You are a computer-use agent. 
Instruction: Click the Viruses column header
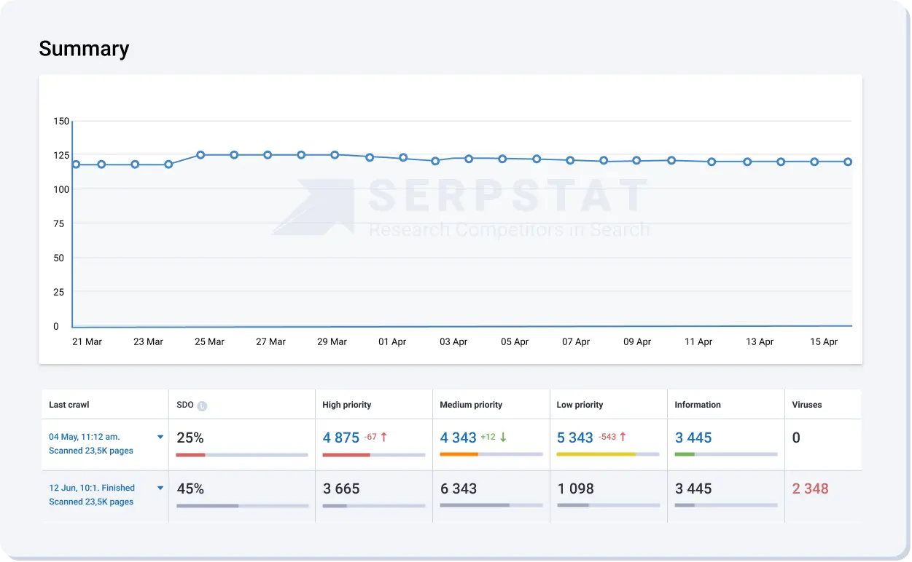(808, 404)
